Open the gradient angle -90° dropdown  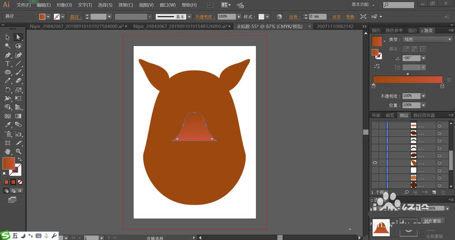(424, 58)
